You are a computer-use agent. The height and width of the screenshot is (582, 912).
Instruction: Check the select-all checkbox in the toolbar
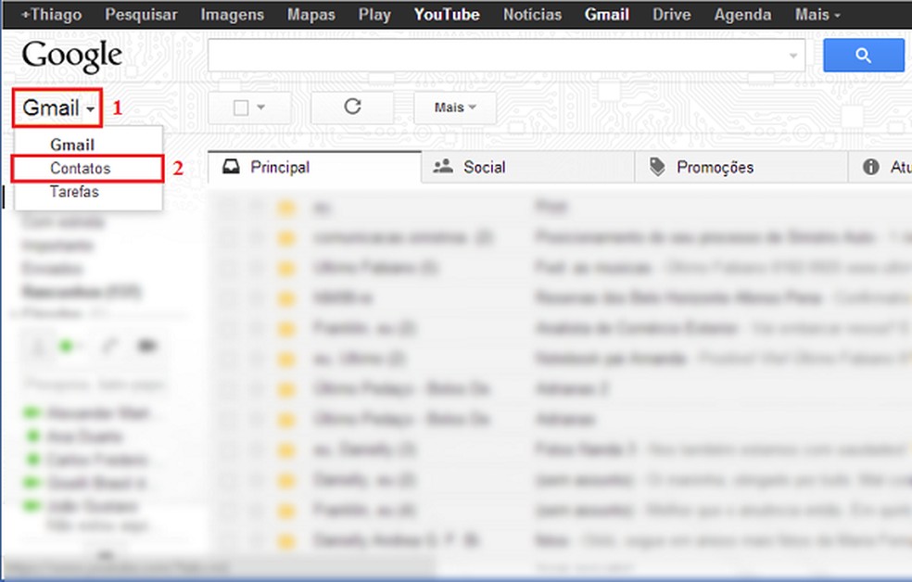click(239, 108)
